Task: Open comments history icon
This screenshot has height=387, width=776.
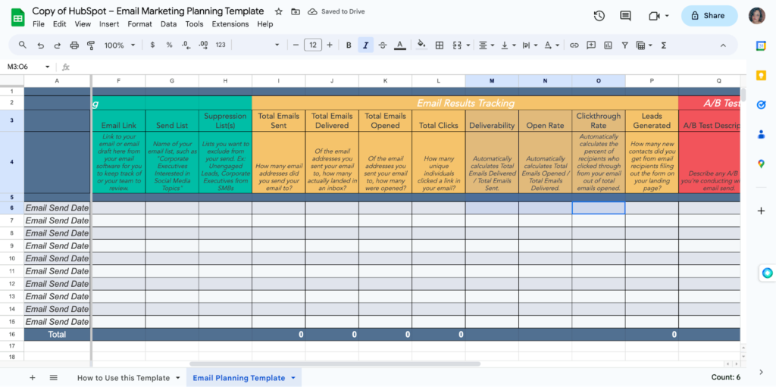Action: (x=625, y=16)
